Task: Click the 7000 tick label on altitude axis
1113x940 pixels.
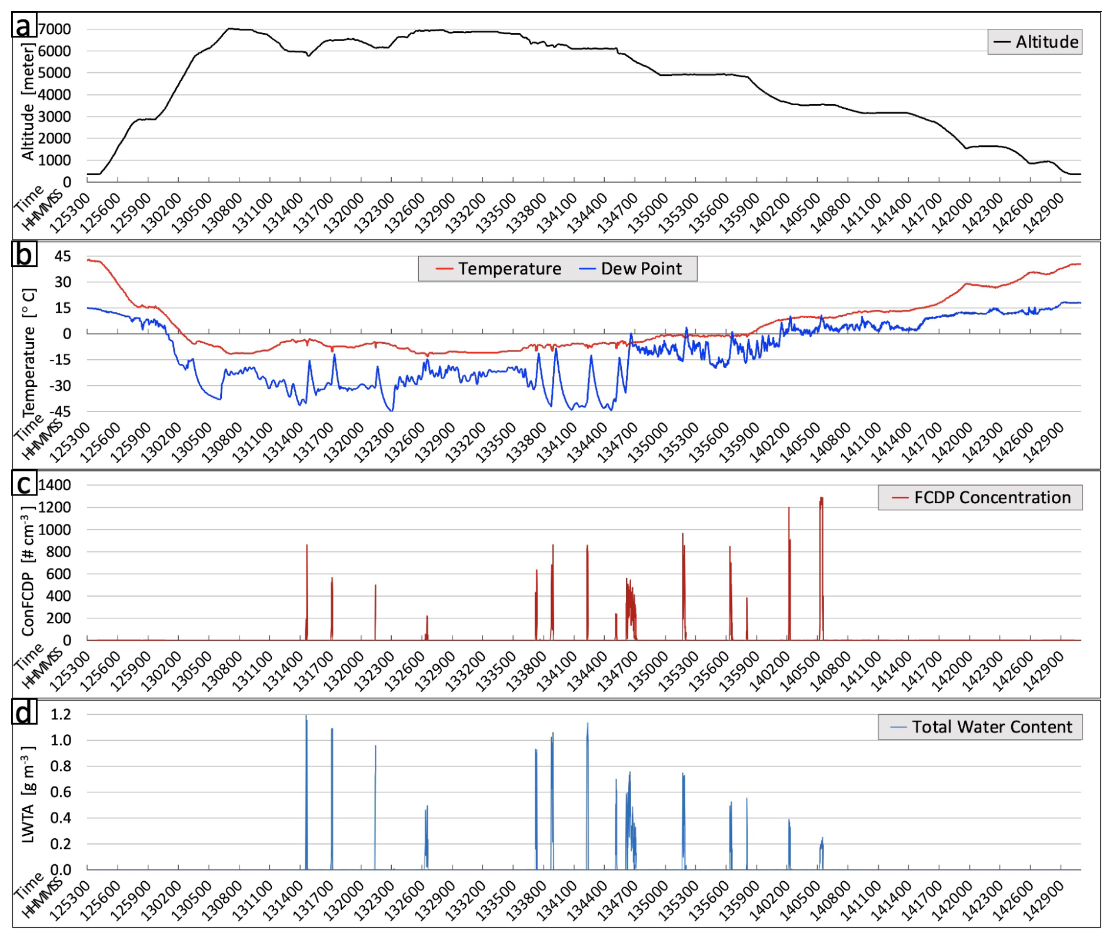Action: (x=55, y=29)
